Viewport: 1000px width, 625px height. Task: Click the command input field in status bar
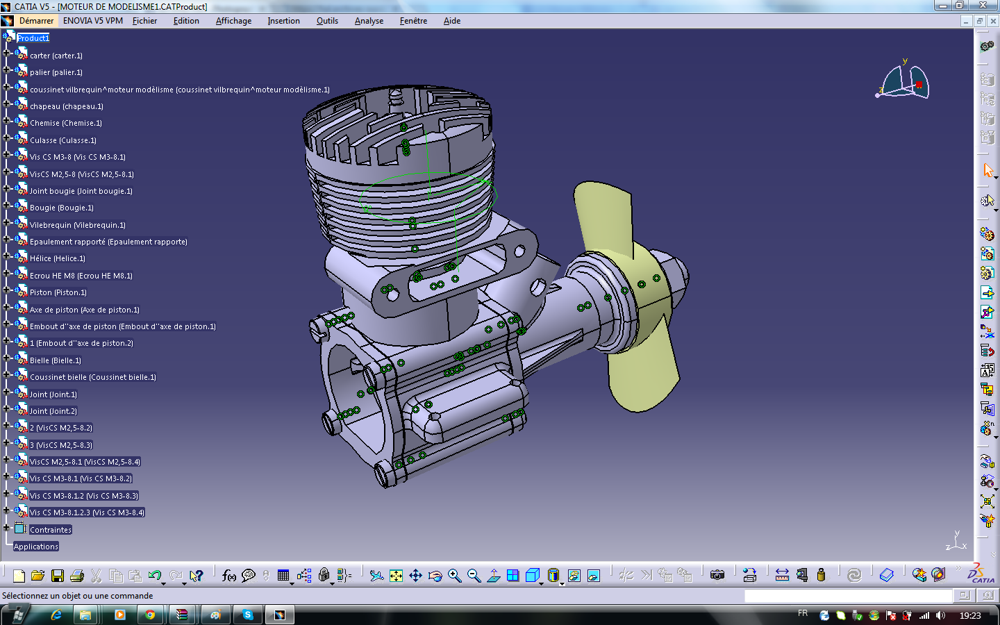coord(848,596)
